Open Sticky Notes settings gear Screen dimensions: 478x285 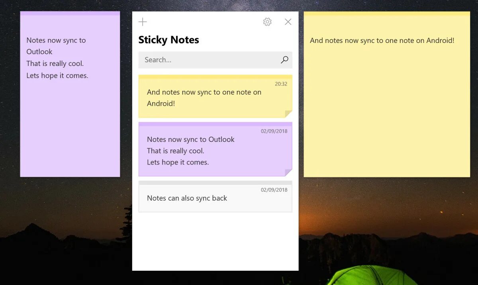tap(267, 22)
